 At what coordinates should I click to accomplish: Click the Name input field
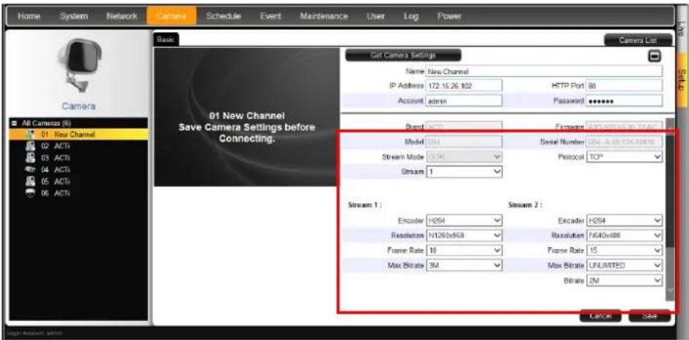544,71
